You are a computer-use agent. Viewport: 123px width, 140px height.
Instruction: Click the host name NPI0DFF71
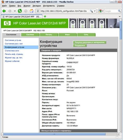coord(71,108)
